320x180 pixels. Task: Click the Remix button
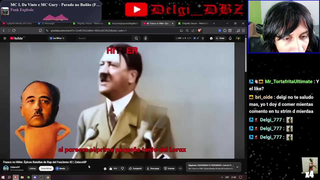[60, 168]
